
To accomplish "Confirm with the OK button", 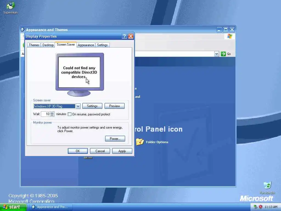I will (x=78, y=151).
